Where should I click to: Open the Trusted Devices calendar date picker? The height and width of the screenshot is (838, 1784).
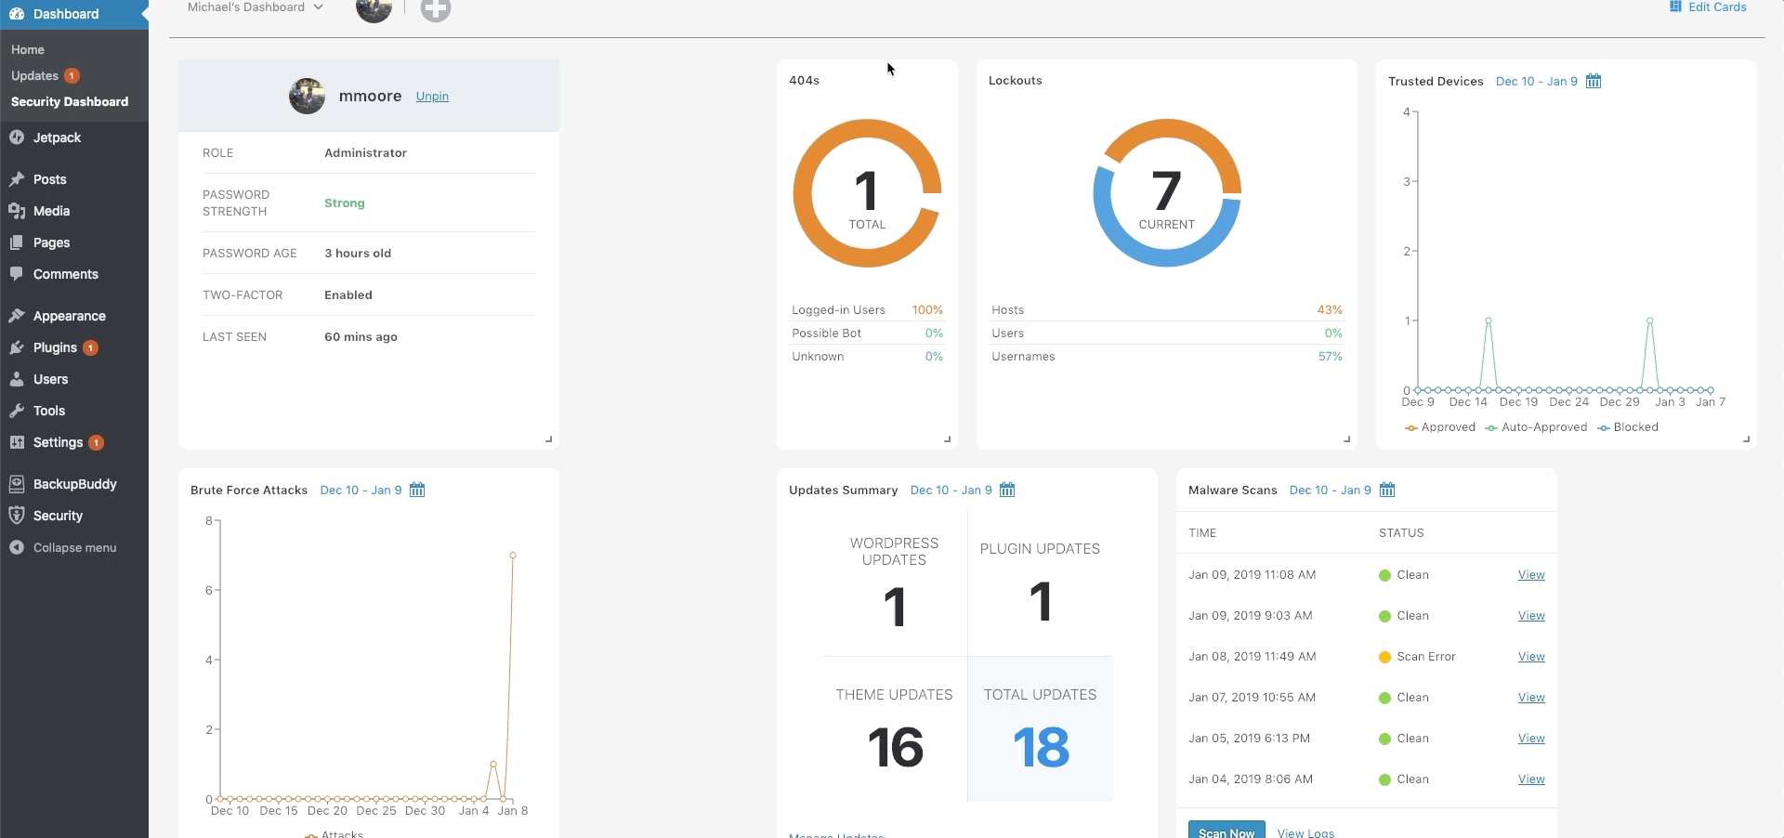(1594, 82)
